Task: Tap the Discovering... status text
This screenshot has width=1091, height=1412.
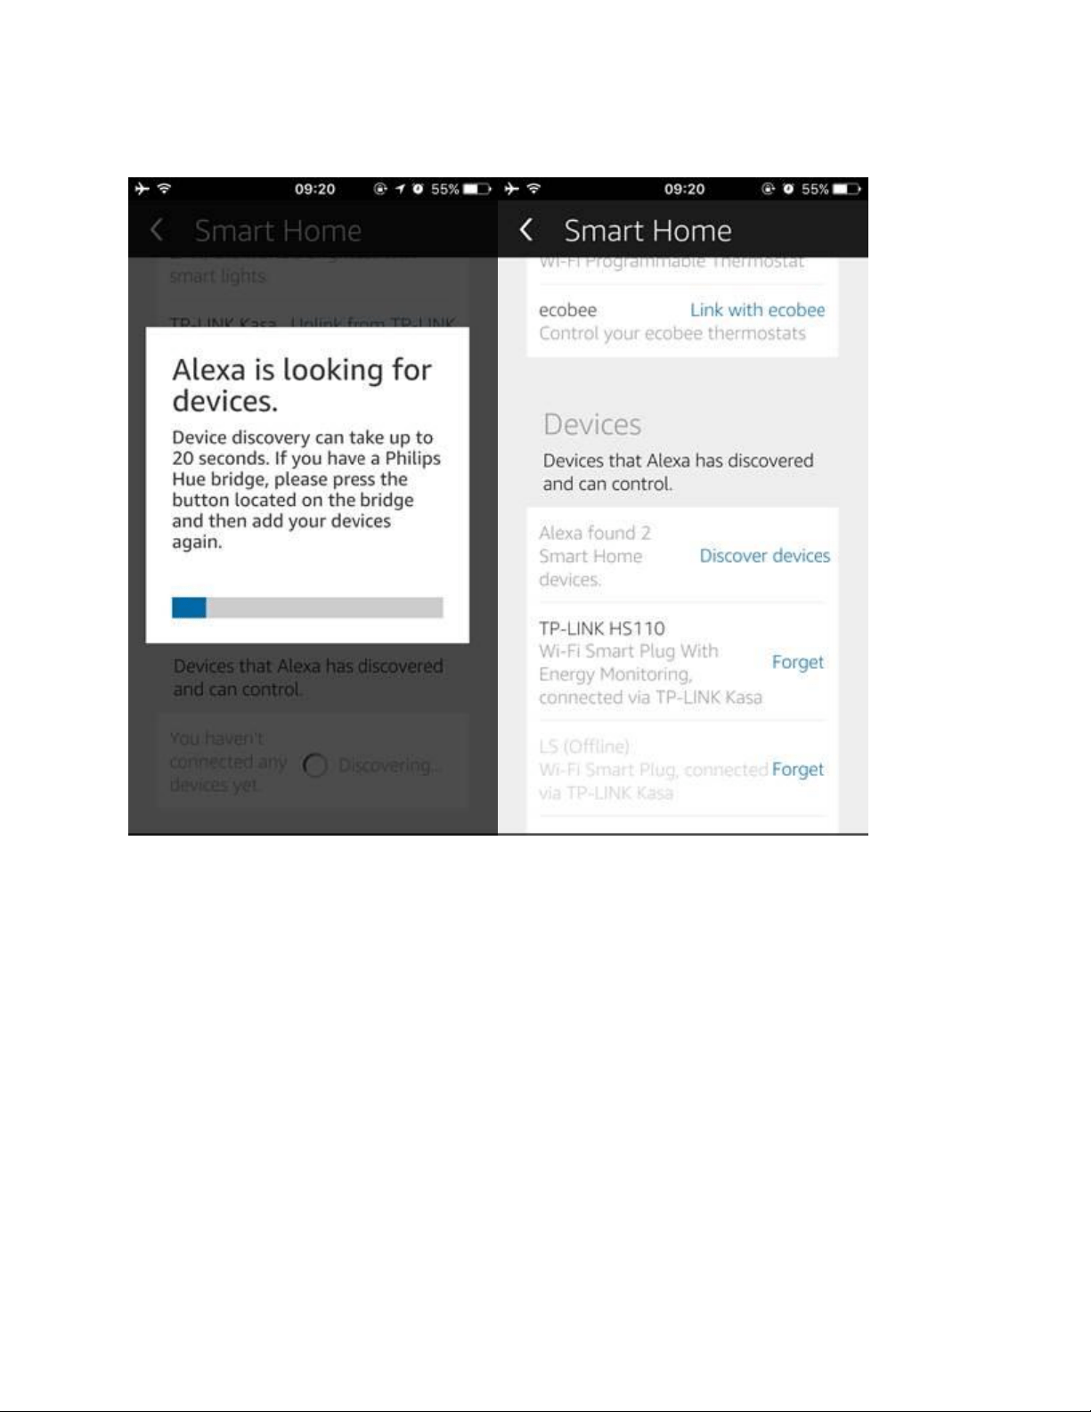Action: pyautogui.click(x=389, y=765)
